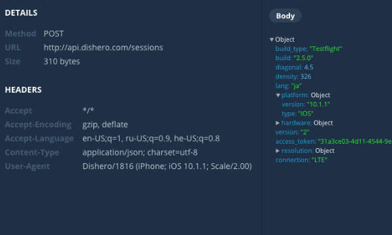Select the type iOS entry
The image size is (392, 235).
pyautogui.click(x=297, y=114)
